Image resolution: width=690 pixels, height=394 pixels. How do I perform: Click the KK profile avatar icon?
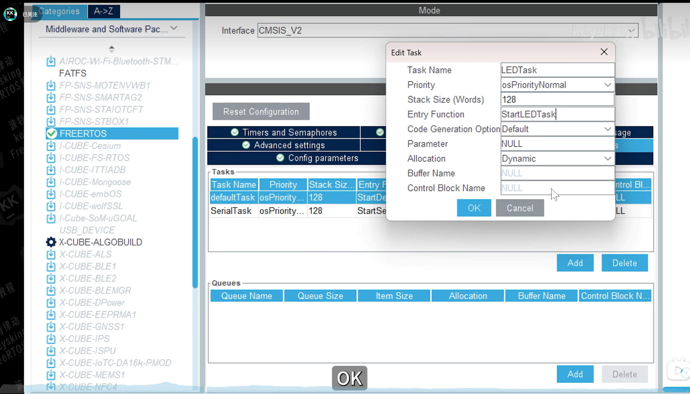pyautogui.click(x=10, y=13)
